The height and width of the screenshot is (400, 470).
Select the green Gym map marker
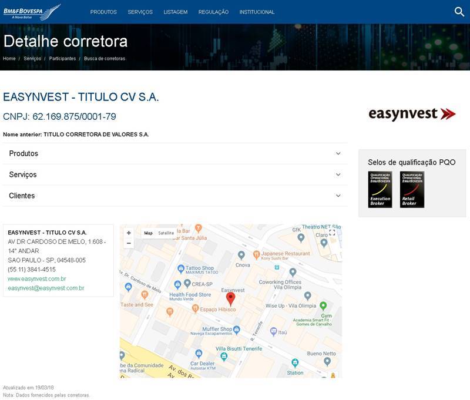323,305
